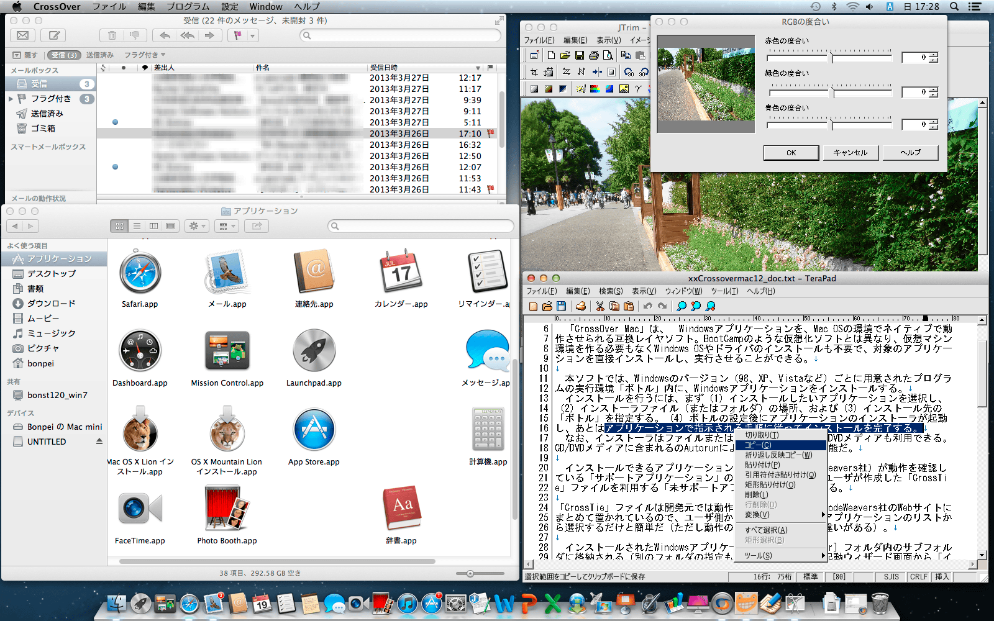The image size is (994, 621).
Task: Forward the message using right arrow icon
Action: (x=209, y=35)
